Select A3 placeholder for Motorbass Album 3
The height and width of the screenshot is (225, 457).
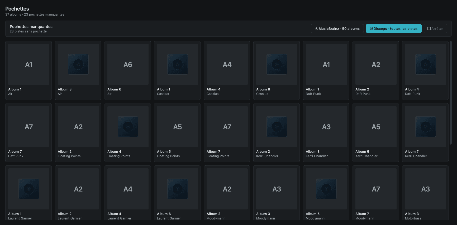click(426, 189)
